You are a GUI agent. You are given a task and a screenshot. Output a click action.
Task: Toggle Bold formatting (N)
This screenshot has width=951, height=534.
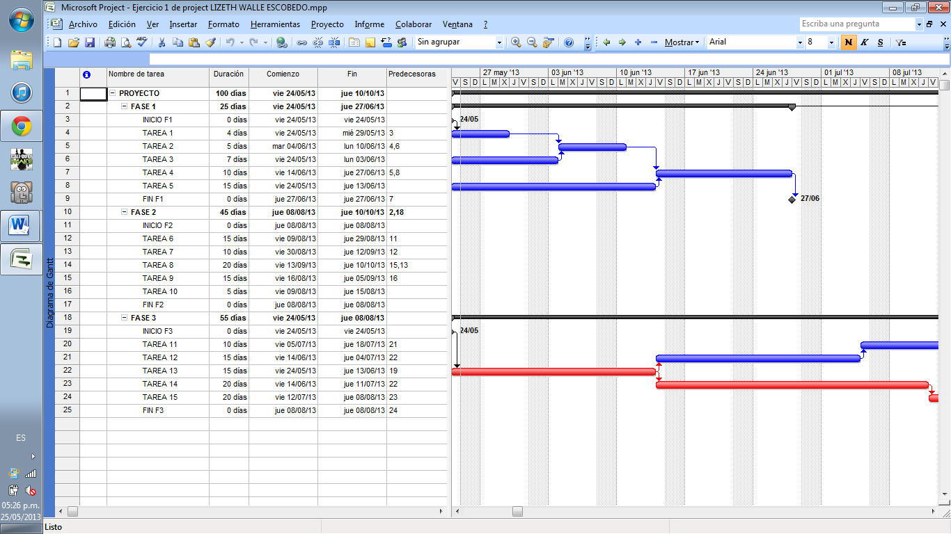[848, 42]
